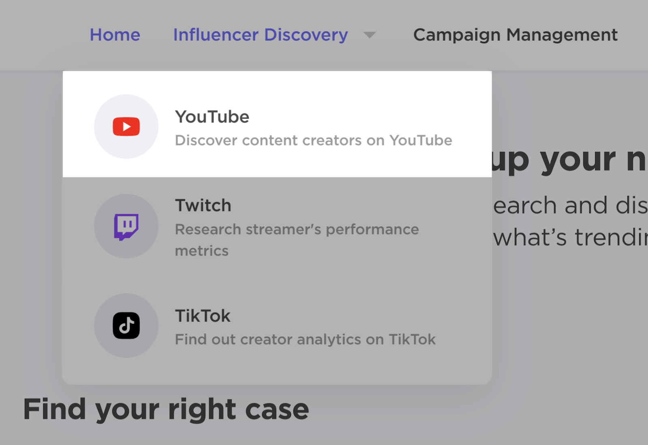
Task: Choose Twitch from the discovery menu
Action: click(277, 226)
